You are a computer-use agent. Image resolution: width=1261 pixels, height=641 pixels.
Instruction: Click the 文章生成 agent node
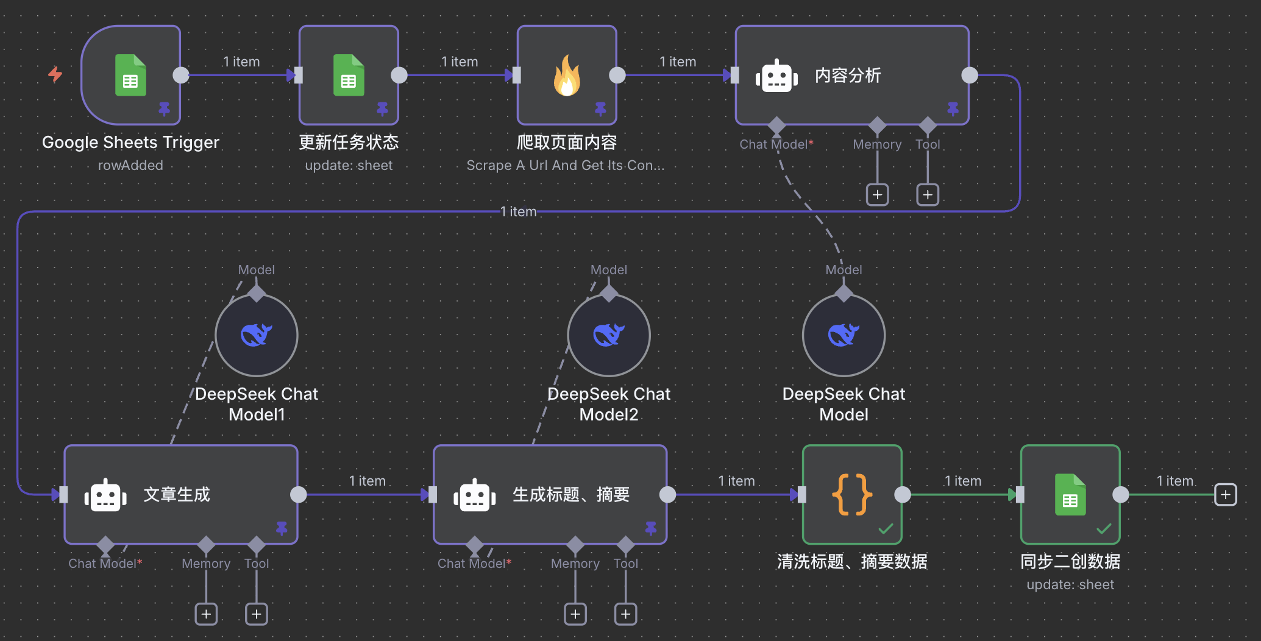[180, 495]
